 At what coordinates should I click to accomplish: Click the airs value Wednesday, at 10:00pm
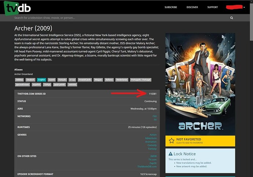(x=143, y=109)
